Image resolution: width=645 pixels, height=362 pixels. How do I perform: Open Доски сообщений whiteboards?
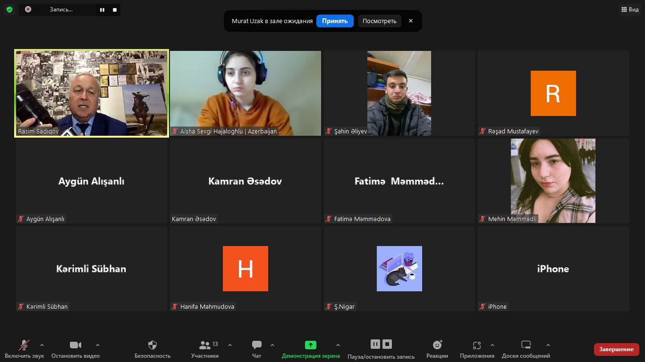[526, 349]
